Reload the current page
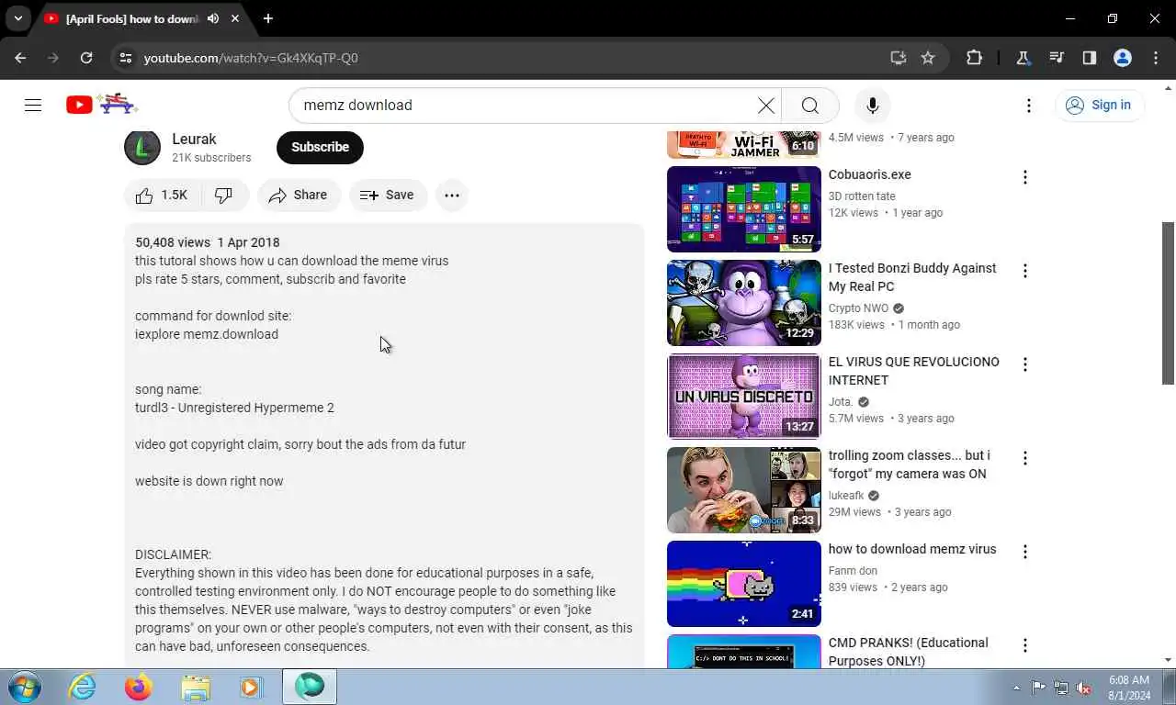Image resolution: width=1176 pixels, height=705 pixels. coord(86,58)
